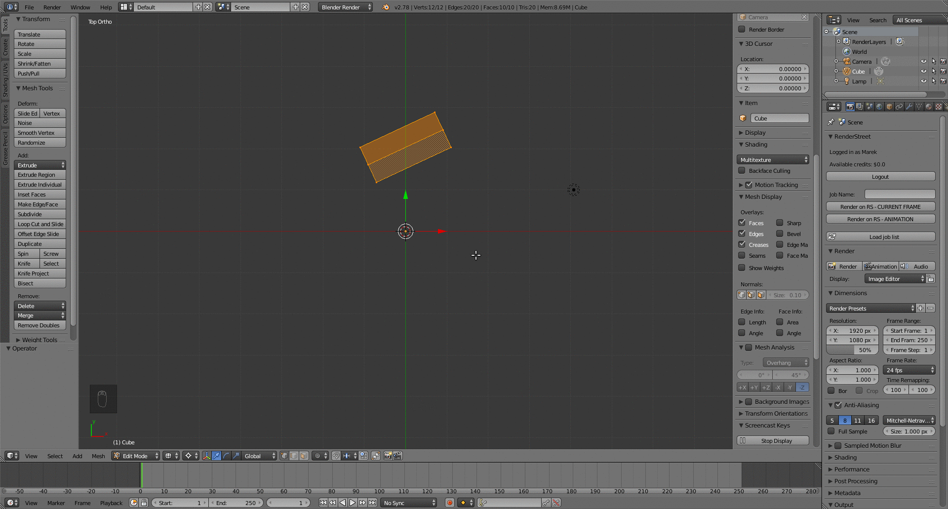Disable the Edges overlay checkbox
This screenshot has width=948, height=509.
point(742,234)
